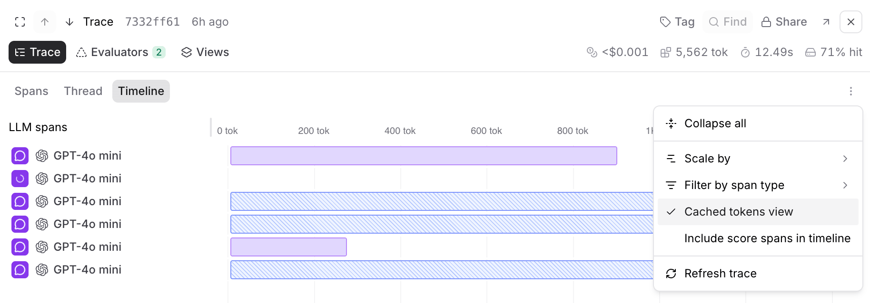Expand the Filter by span type submenu
The width and height of the screenshot is (870, 303).
(758, 185)
